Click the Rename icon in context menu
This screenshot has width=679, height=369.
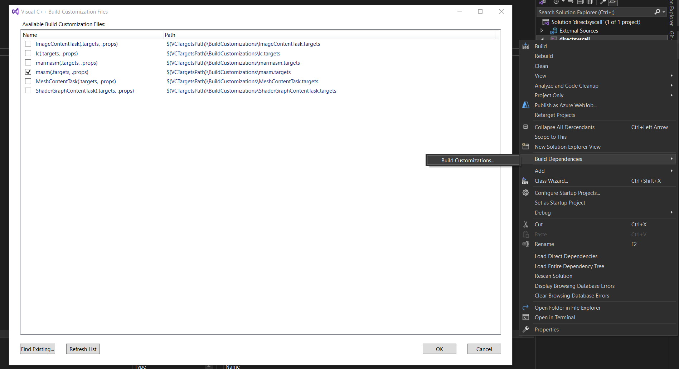pos(525,244)
